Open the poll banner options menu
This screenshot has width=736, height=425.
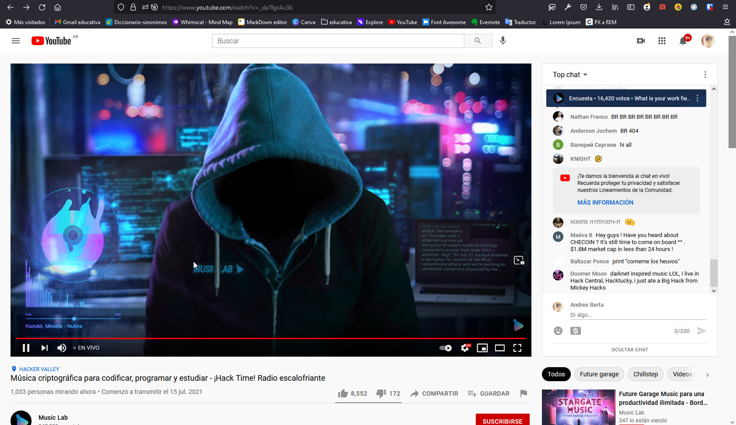[697, 99]
